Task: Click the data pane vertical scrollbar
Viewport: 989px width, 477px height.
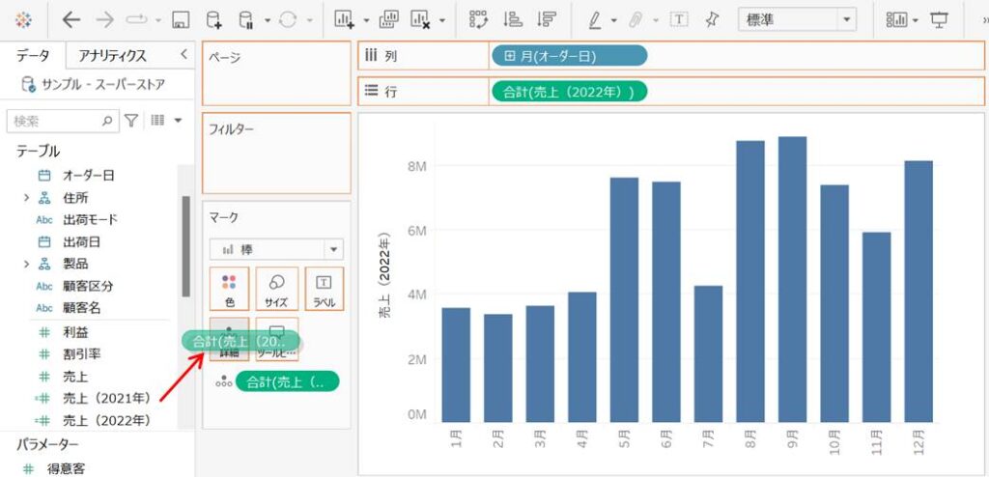Action: click(x=186, y=246)
